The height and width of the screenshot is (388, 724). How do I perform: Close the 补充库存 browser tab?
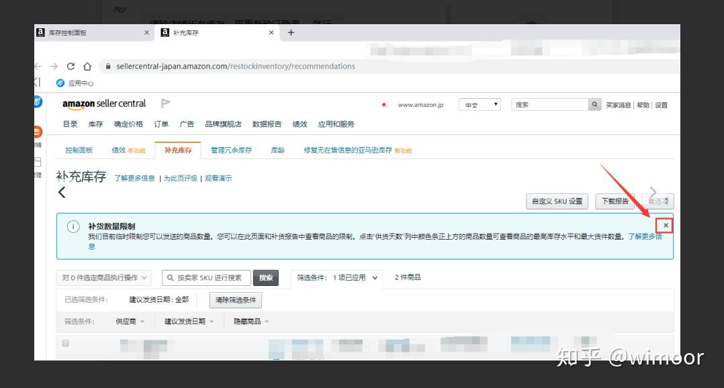click(271, 32)
